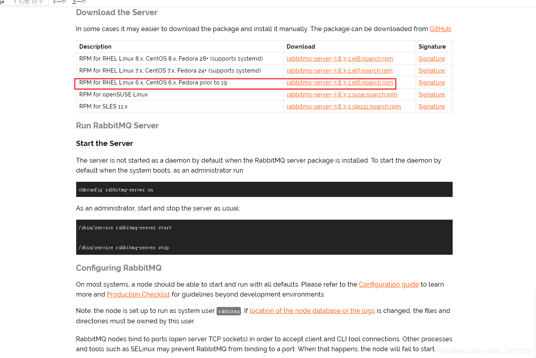536x358 pixels.
Task: Download rabbitmq-server-3.8.3-1.el6.noarch.rpm
Action: coord(340,83)
